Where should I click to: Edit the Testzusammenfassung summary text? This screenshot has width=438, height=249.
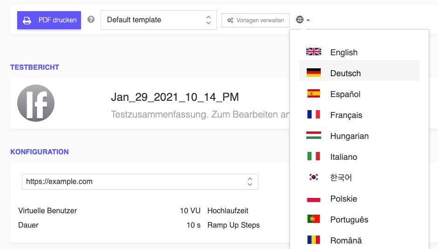click(x=200, y=114)
